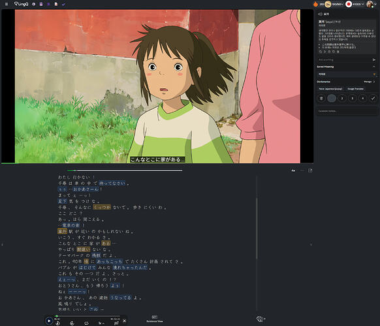Open the settings gear icon in header
The width and height of the screenshot is (380, 326).
[34, 4]
